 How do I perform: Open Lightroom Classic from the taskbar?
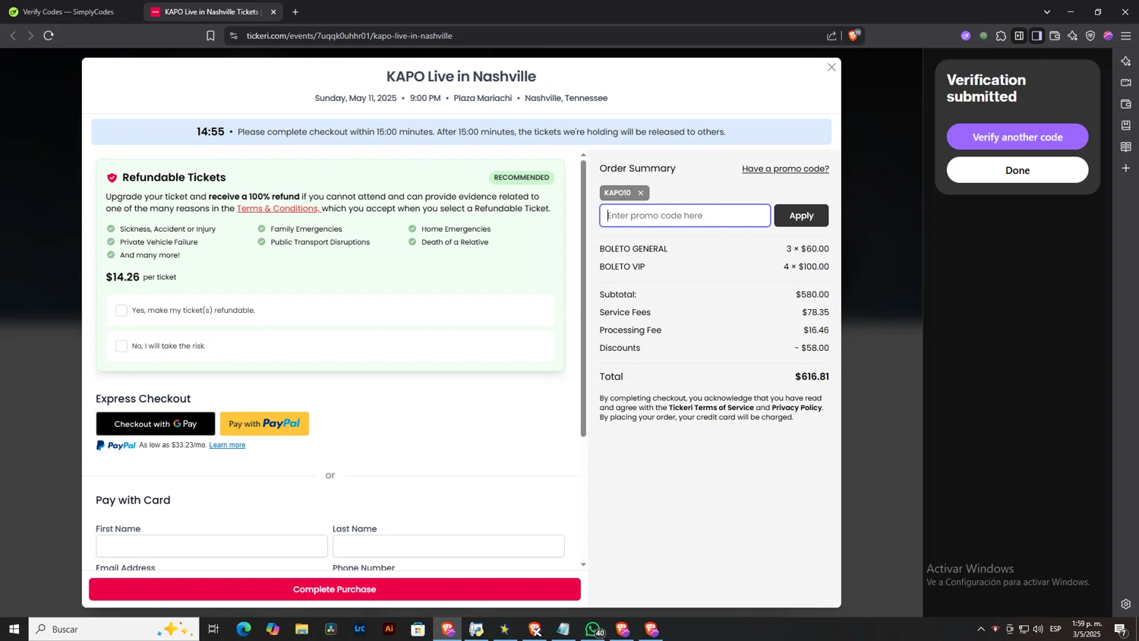pos(360,629)
